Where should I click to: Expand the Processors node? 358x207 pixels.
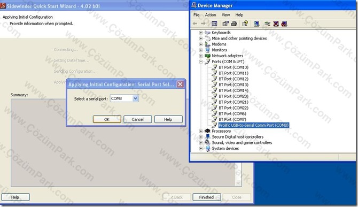[201, 131]
